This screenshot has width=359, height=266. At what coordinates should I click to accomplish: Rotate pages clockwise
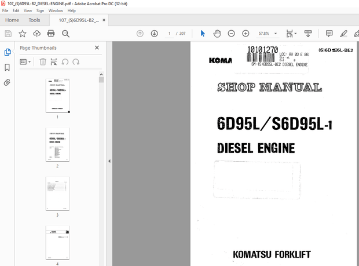[76, 62]
